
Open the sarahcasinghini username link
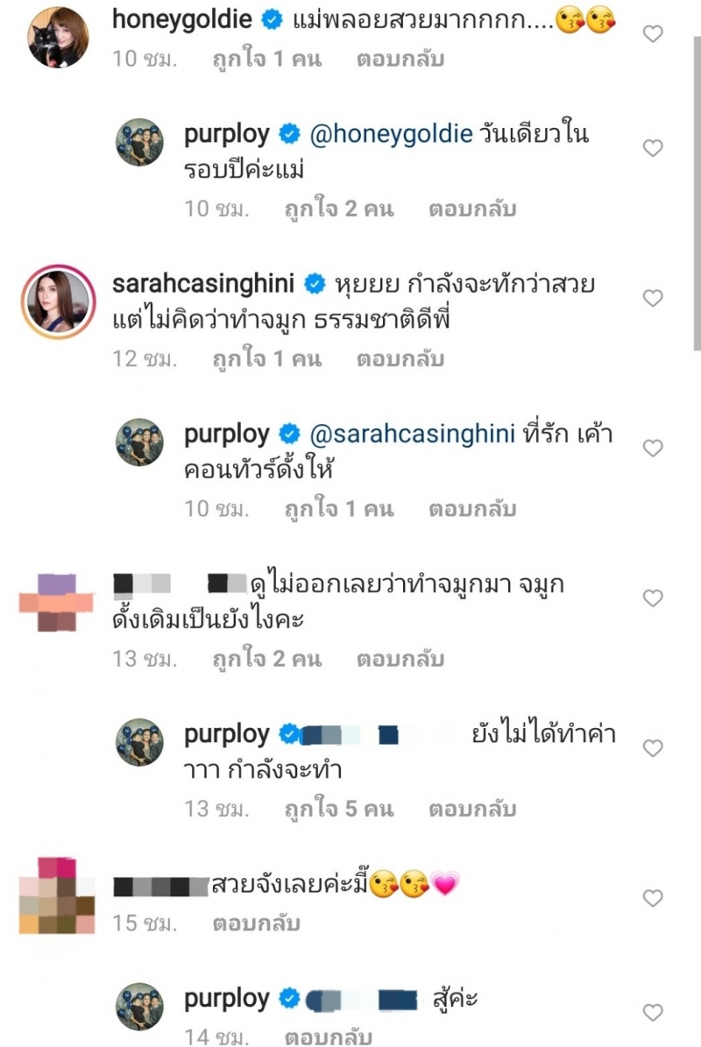pyautogui.click(x=203, y=284)
